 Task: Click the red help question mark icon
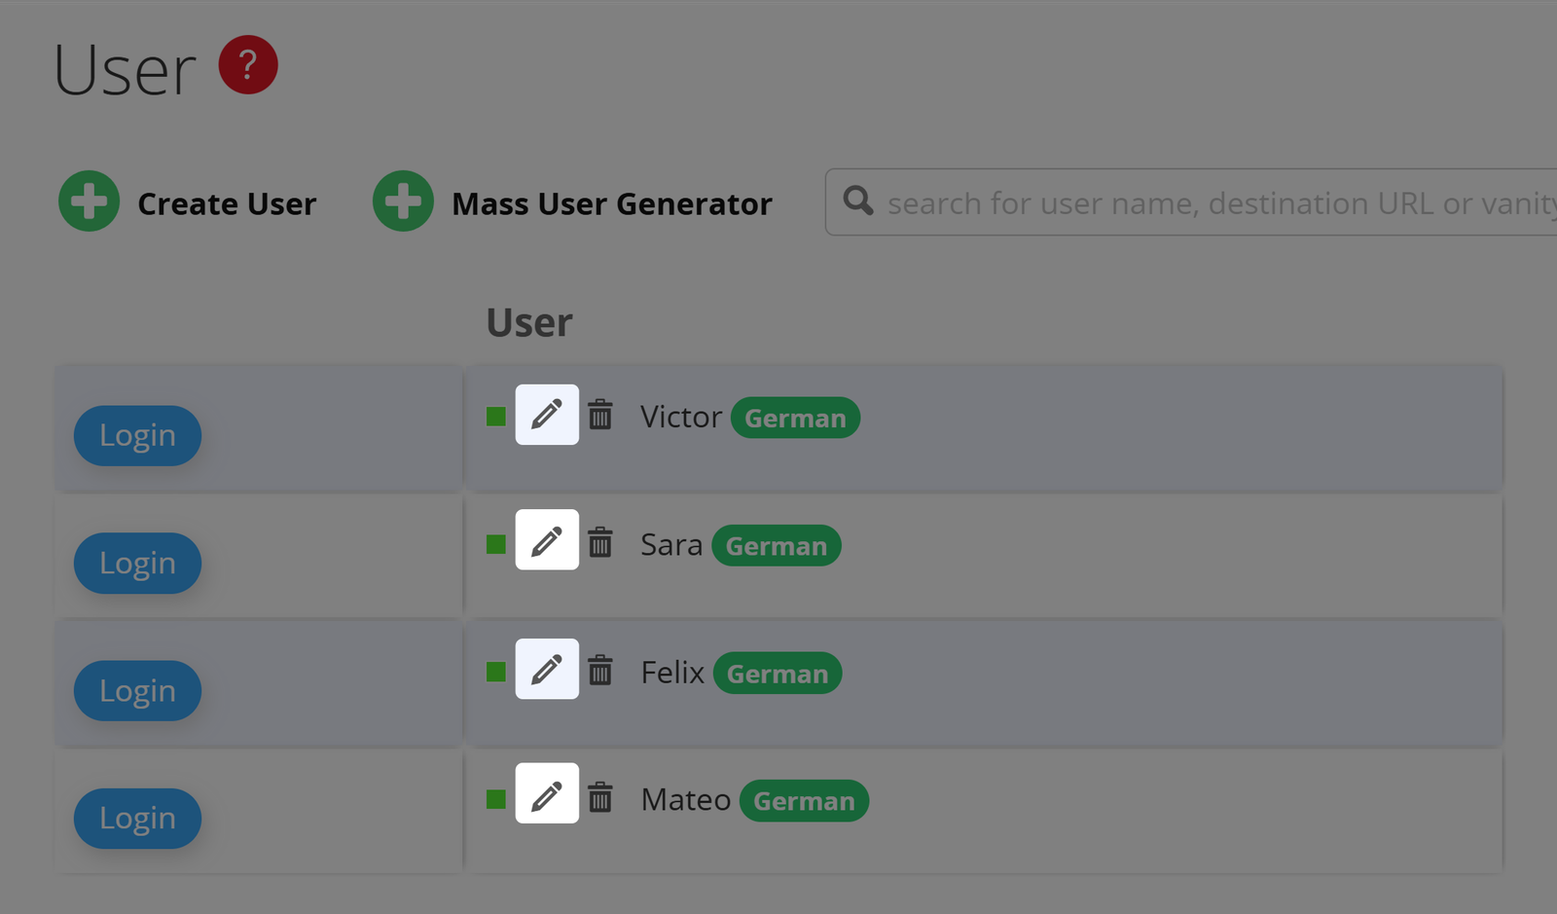point(248,65)
